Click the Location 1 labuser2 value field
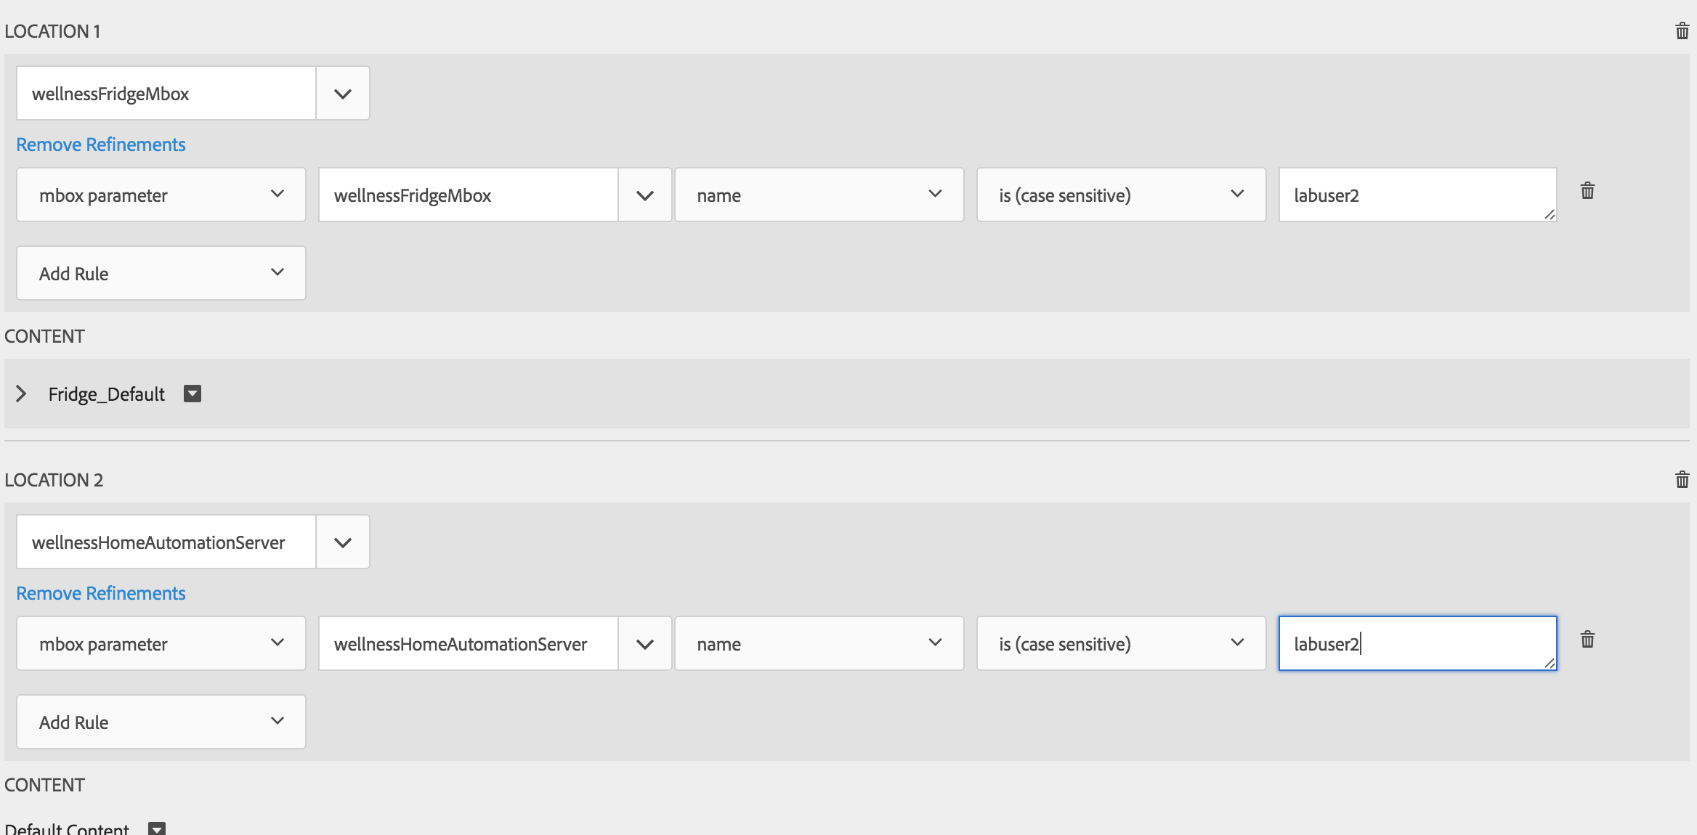The height and width of the screenshot is (835, 1697). [1417, 195]
